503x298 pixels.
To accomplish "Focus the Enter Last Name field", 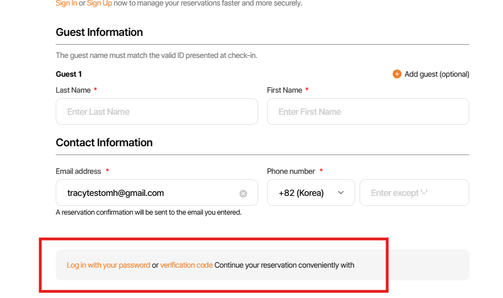I will (x=157, y=111).
